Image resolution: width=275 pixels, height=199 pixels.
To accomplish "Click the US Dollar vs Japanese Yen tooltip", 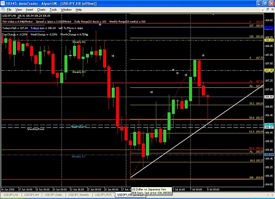I will coord(151,191).
